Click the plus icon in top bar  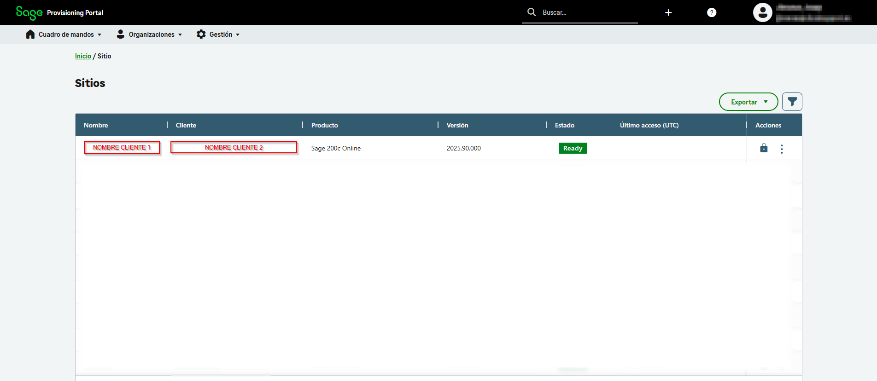coord(668,12)
